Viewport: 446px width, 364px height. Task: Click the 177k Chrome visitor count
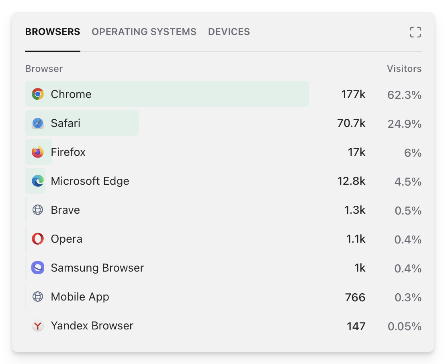point(353,94)
